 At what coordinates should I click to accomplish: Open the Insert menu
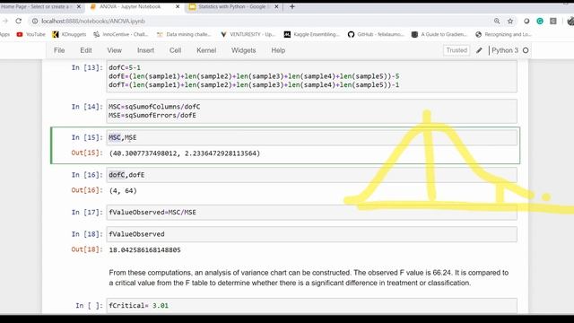pyautogui.click(x=145, y=50)
